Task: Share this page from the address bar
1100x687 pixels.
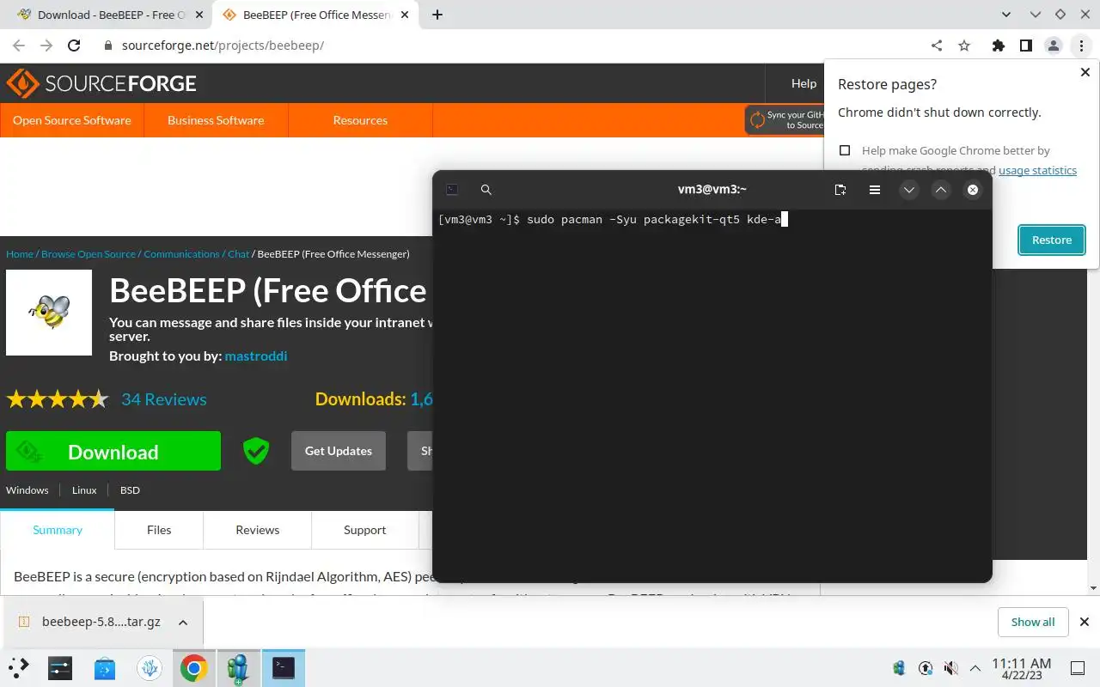Action: coord(937,46)
